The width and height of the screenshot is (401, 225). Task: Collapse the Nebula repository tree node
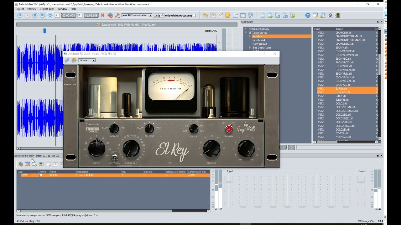[246, 29]
